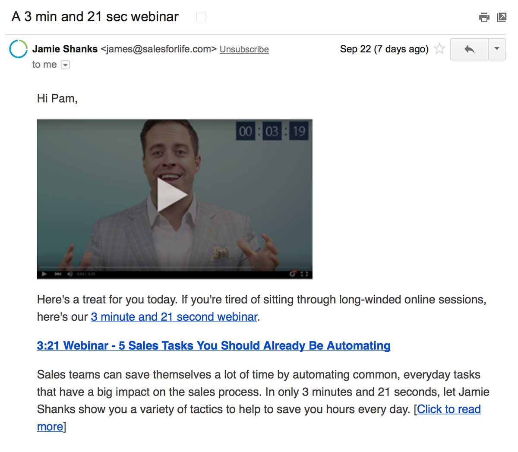
Task: Click the Unsubscribe link
Action: point(244,49)
